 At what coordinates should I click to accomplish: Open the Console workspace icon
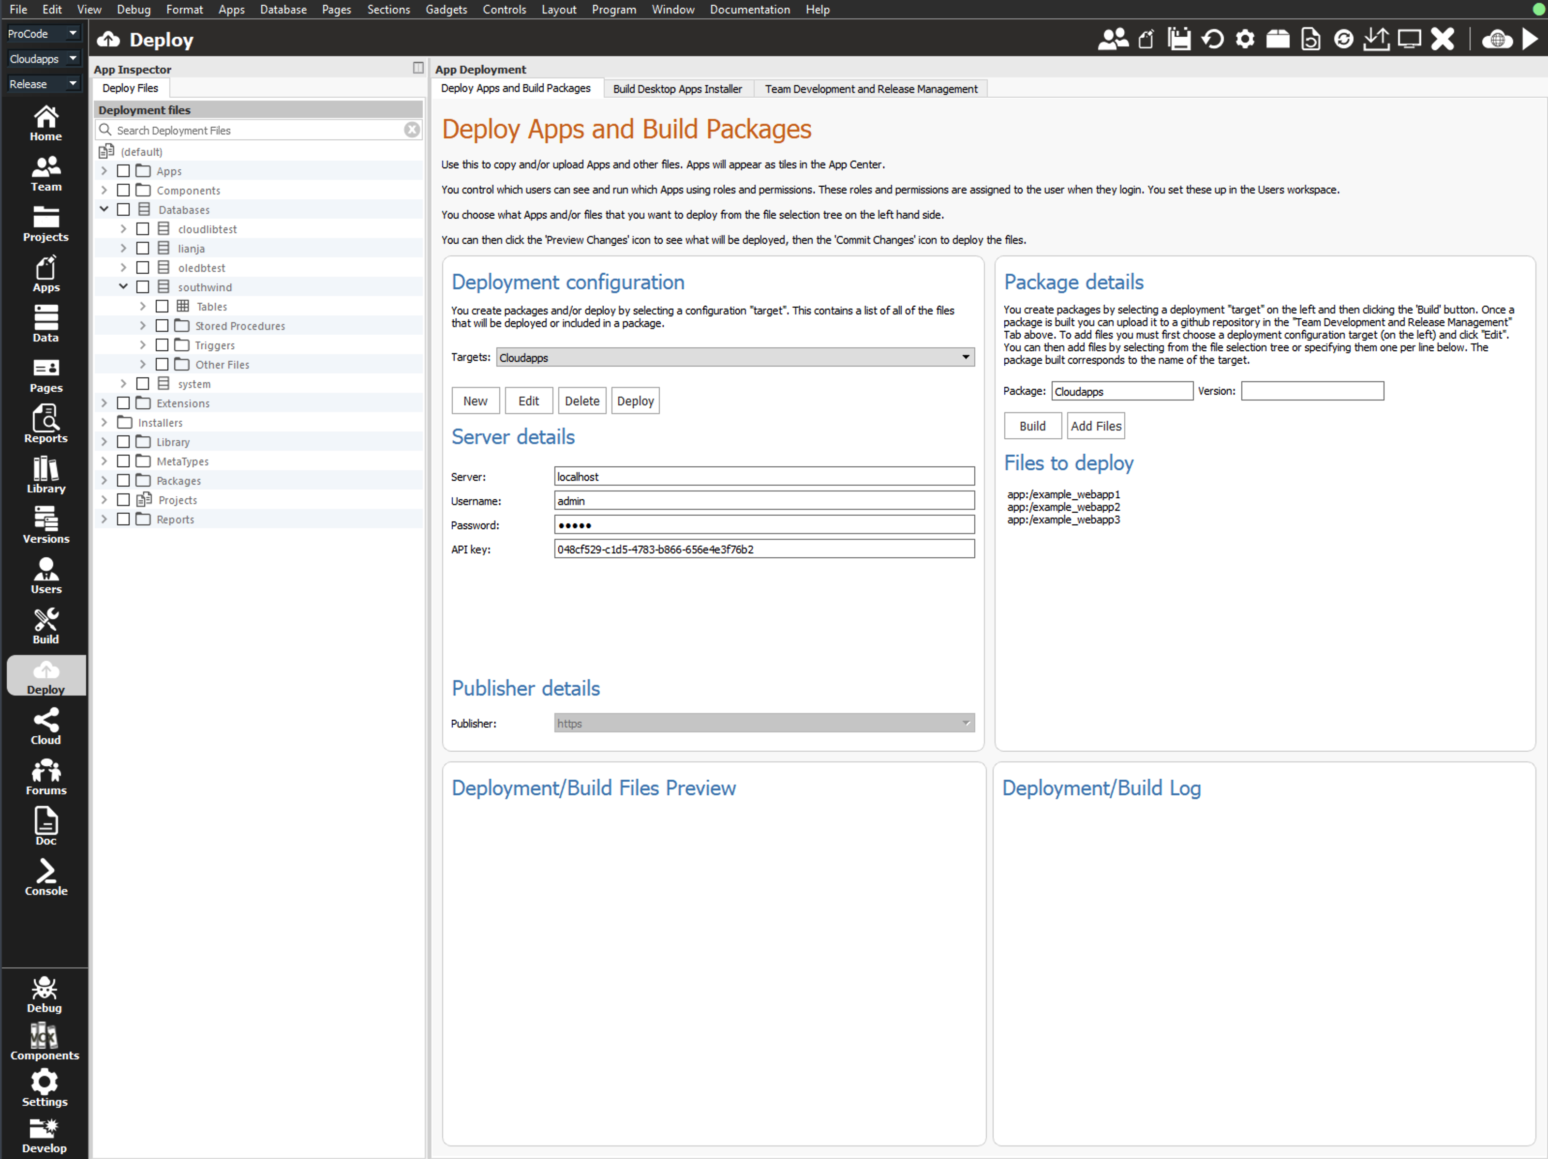click(45, 877)
